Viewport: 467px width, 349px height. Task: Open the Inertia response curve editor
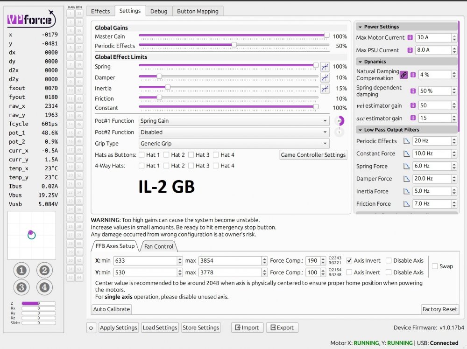[x=325, y=89]
